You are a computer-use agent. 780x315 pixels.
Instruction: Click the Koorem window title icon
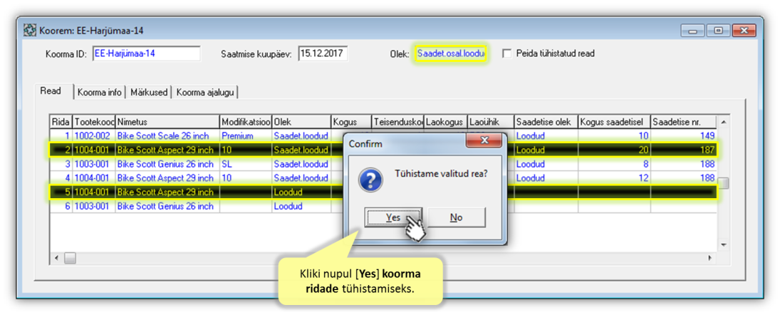tap(30, 31)
